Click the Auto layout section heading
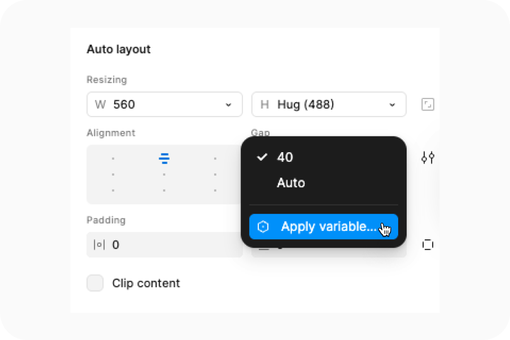The image size is (510, 340). pyautogui.click(x=119, y=49)
